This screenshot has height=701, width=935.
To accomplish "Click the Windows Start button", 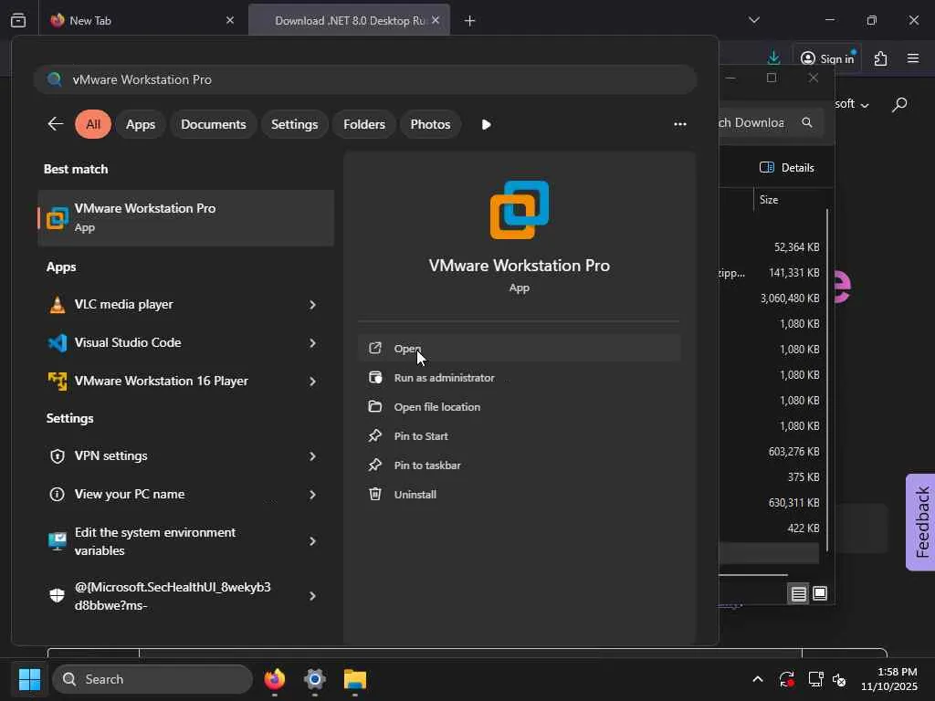I will tap(29, 679).
